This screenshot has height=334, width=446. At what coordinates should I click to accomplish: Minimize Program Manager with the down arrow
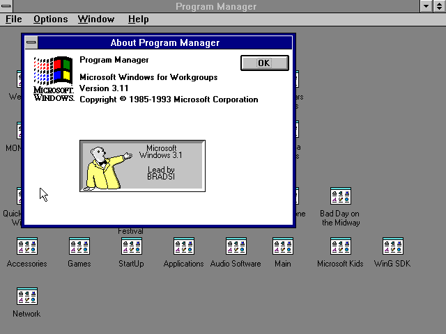coord(426,6)
